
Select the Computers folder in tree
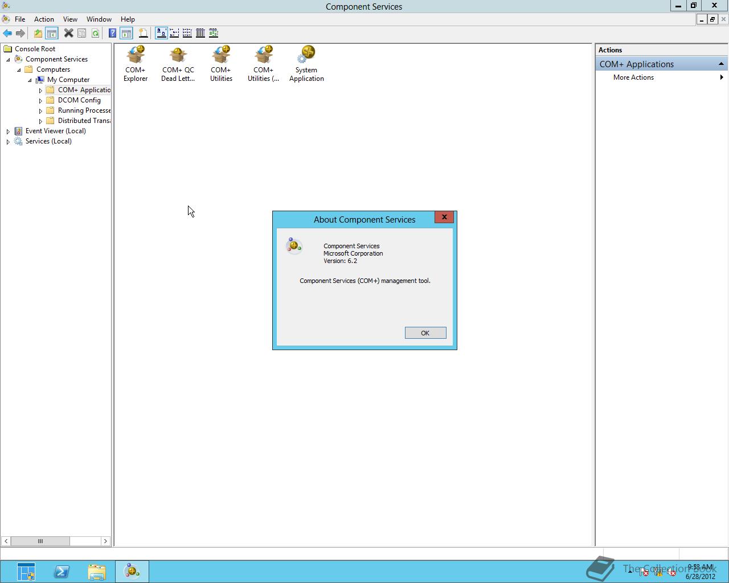tap(53, 69)
